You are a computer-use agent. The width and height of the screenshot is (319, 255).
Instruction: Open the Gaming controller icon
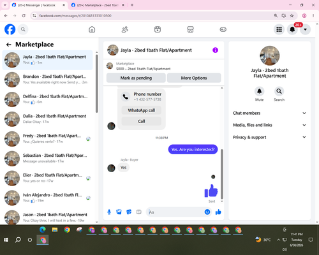223,29
